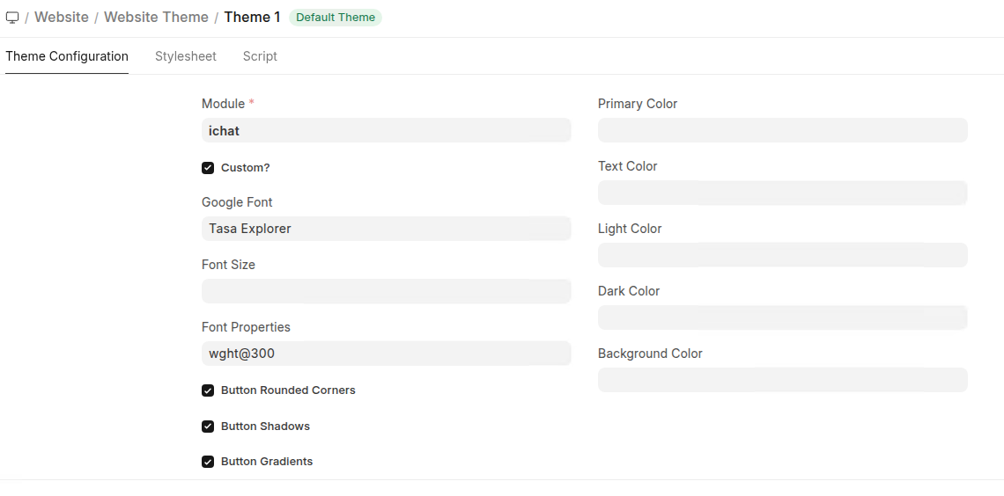Screen dimensions: 1004x496
Task: Uncheck the Custom? checkbox
Action: point(208,168)
